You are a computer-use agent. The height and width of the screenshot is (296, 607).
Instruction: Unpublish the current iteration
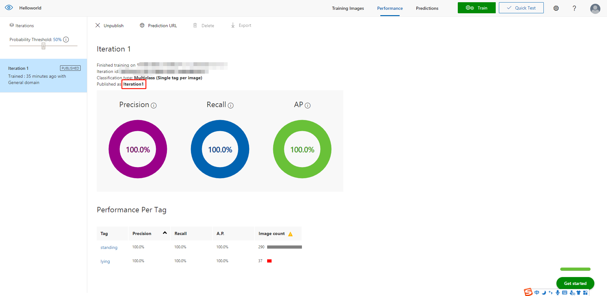coord(109,26)
